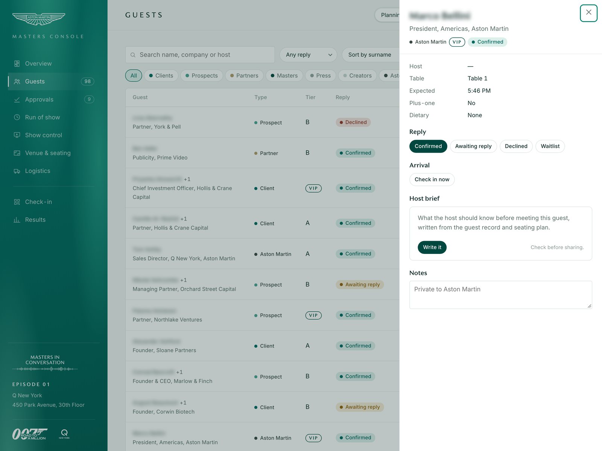Filter guests by Prospects chip
Image resolution: width=602 pixels, height=451 pixels.
tap(202, 76)
